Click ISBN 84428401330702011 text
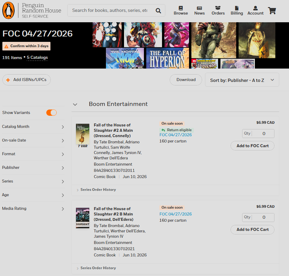This screenshot has width=289, height=276. (x=114, y=171)
